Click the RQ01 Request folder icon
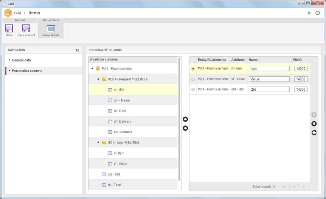326x199 pixels. pos(104,79)
